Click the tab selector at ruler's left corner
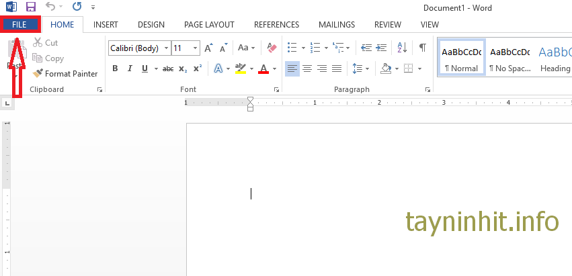 7,103
